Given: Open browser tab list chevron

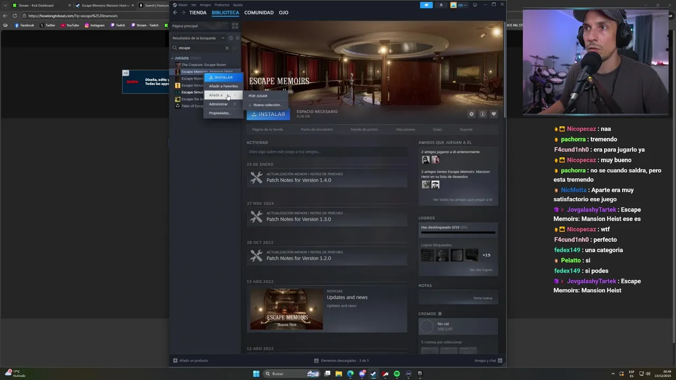Looking at the screenshot, I should point(5,5).
